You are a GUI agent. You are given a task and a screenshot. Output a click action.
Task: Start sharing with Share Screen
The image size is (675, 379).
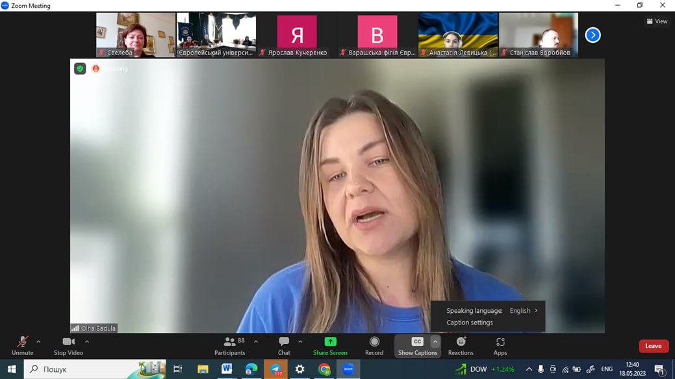pos(330,346)
